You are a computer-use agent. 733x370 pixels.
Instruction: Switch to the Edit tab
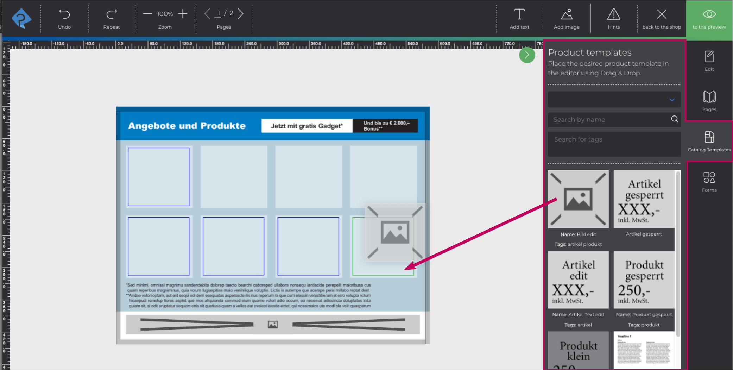click(x=709, y=61)
